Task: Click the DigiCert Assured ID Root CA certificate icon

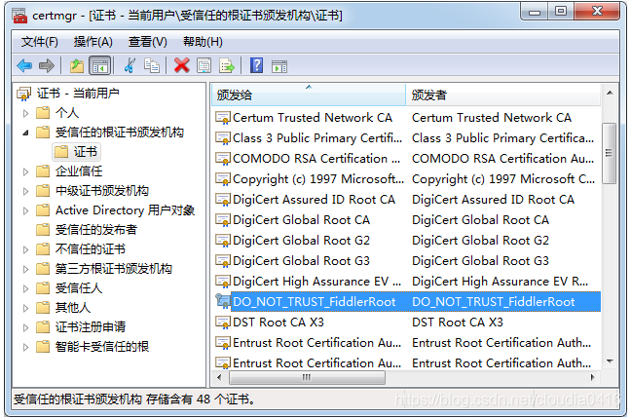Action: [x=223, y=200]
